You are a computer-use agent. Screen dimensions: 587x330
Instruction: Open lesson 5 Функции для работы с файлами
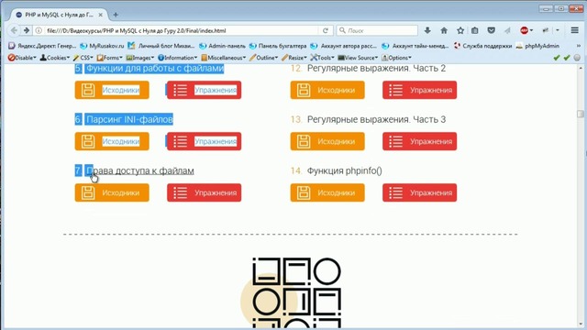(x=155, y=69)
